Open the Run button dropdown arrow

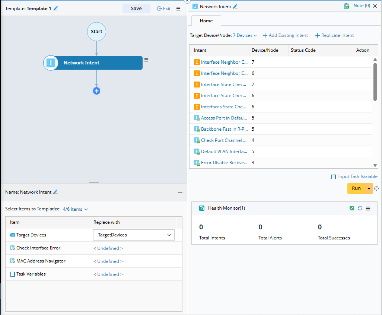point(369,188)
